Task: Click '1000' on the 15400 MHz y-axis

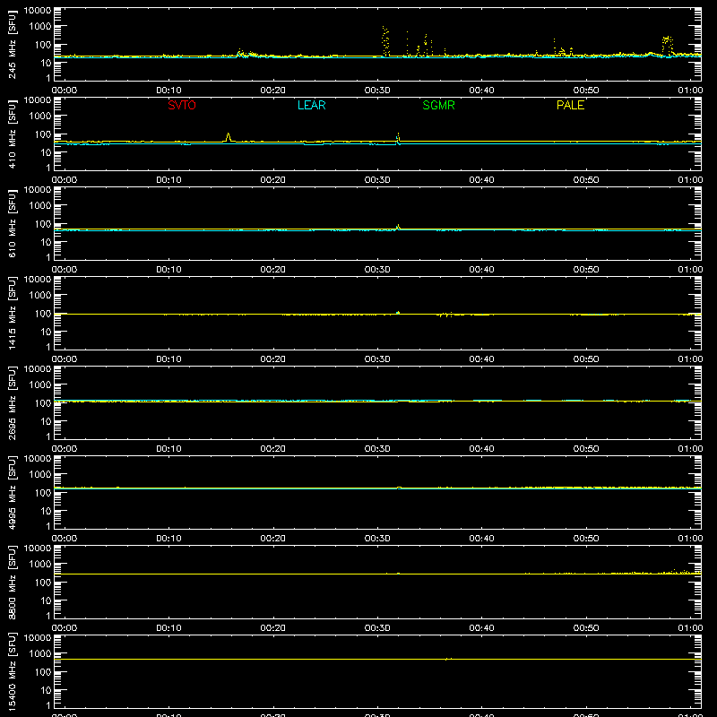Action: tap(40, 654)
